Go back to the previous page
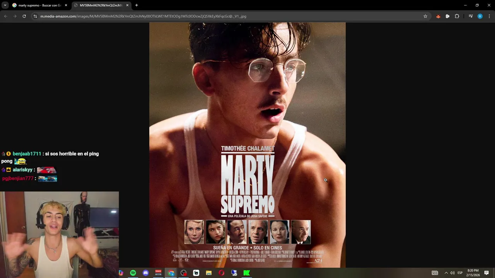The image size is (495, 278). [5, 16]
